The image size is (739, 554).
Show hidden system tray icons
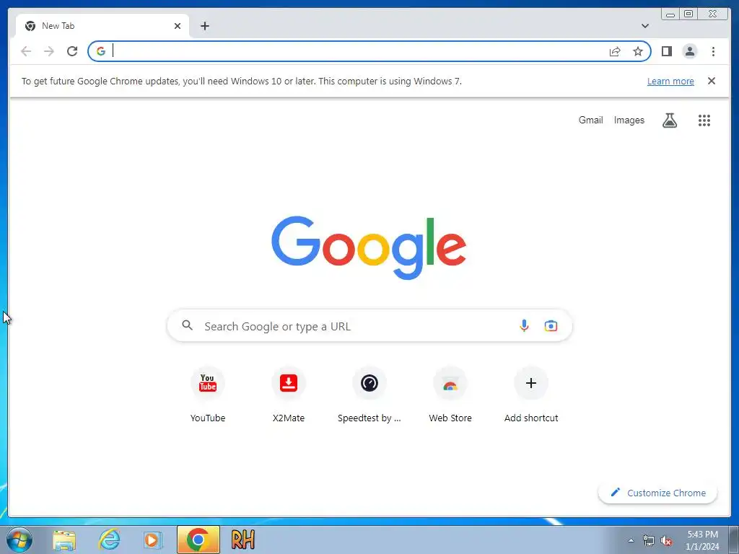[x=631, y=540]
